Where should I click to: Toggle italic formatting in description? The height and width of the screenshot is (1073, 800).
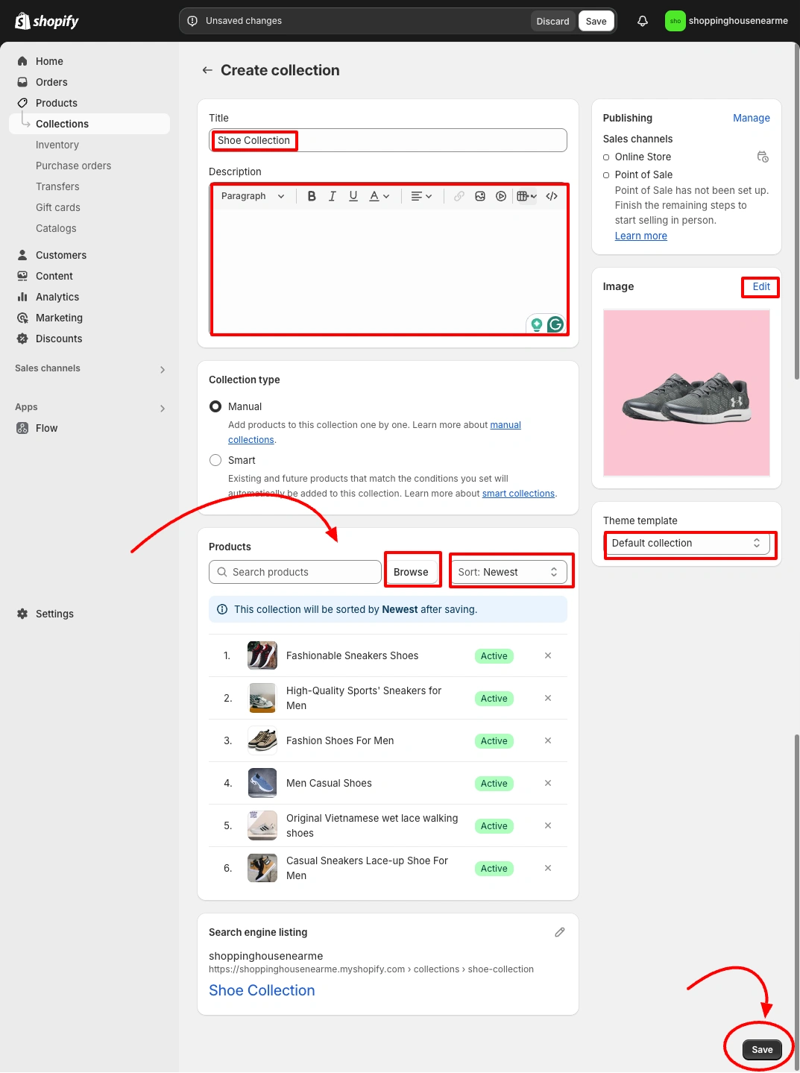coord(333,196)
